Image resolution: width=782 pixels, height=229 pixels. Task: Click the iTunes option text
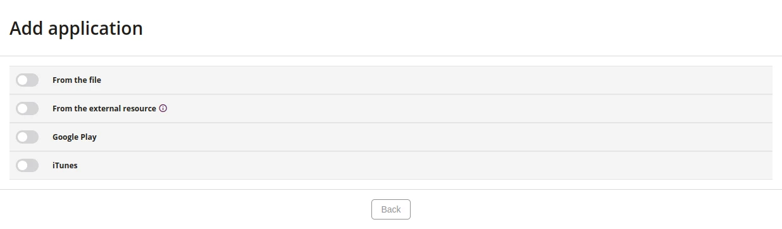(x=65, y=166)
